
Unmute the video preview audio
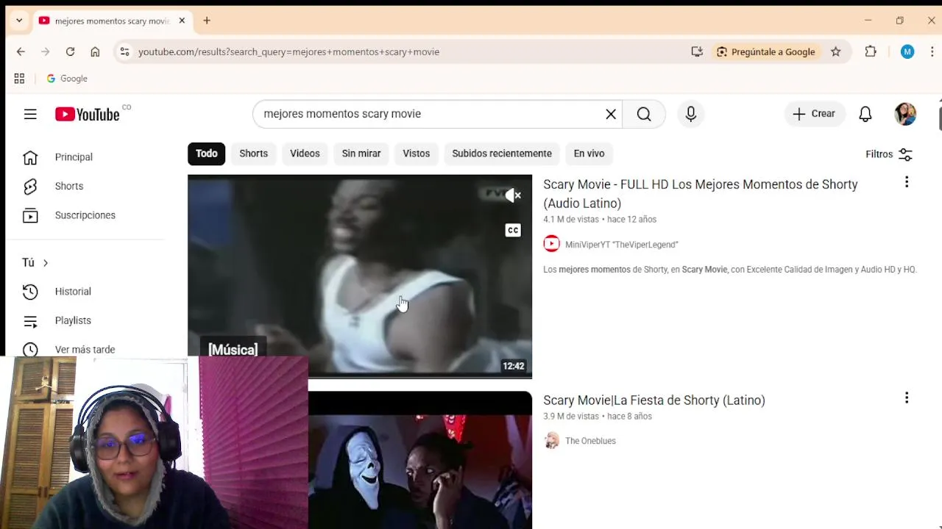(x=513, y=195)
